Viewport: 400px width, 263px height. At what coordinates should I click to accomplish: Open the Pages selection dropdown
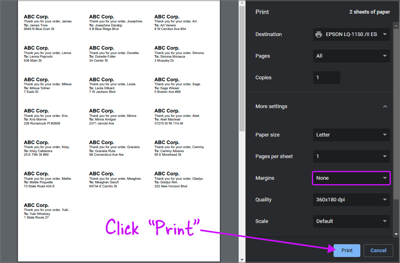coord(351,56)
